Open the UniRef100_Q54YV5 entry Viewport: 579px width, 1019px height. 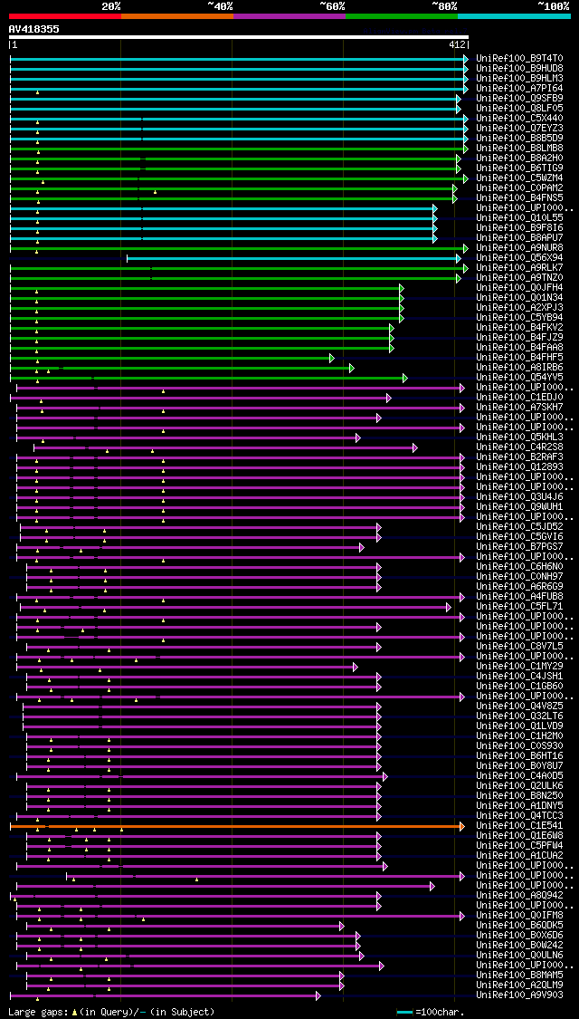(x=519, y=377)
